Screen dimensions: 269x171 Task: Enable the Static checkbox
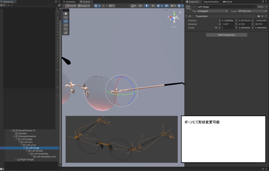255,7
